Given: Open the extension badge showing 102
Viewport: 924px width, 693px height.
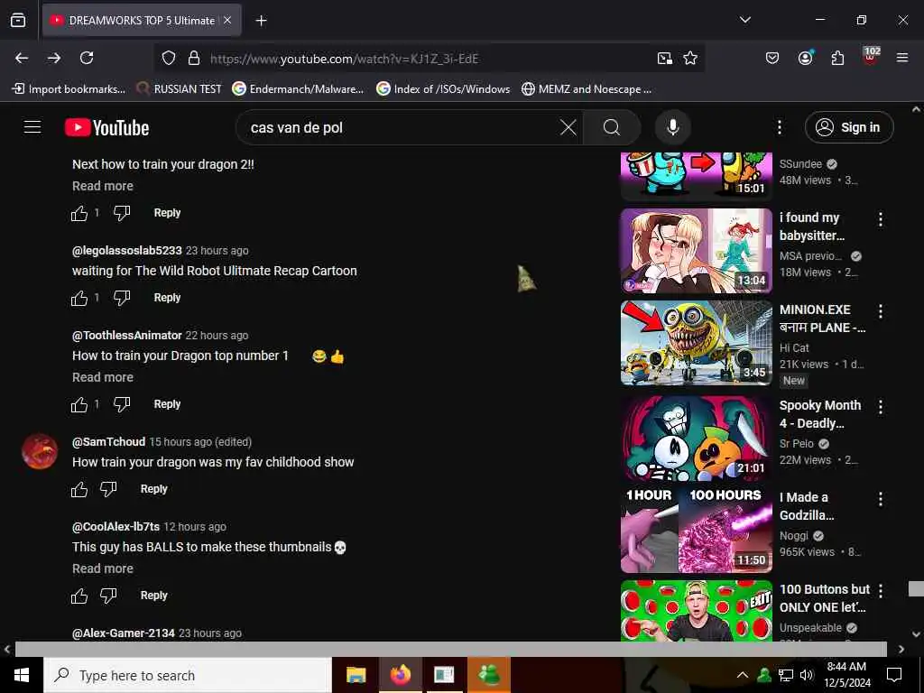Looking at the screenshot, I should 871,57.
